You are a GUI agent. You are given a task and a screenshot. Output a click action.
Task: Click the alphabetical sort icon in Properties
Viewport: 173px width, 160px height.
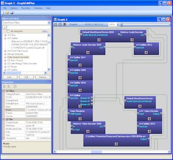click(9, 86)
